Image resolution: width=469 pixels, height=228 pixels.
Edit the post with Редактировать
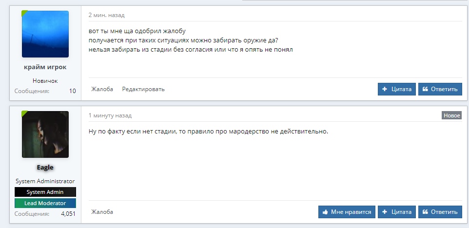[143, 89]
